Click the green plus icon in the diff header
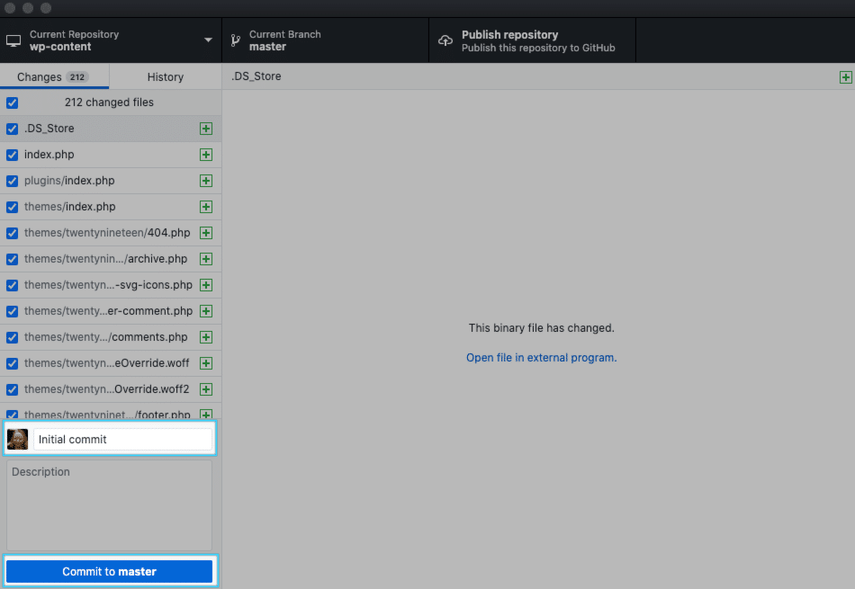The height and width of the screenshot is (589, 855). [846, 77]
